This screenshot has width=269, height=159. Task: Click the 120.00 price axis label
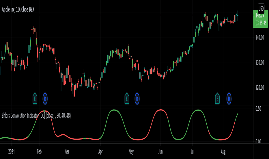[259, 88]
